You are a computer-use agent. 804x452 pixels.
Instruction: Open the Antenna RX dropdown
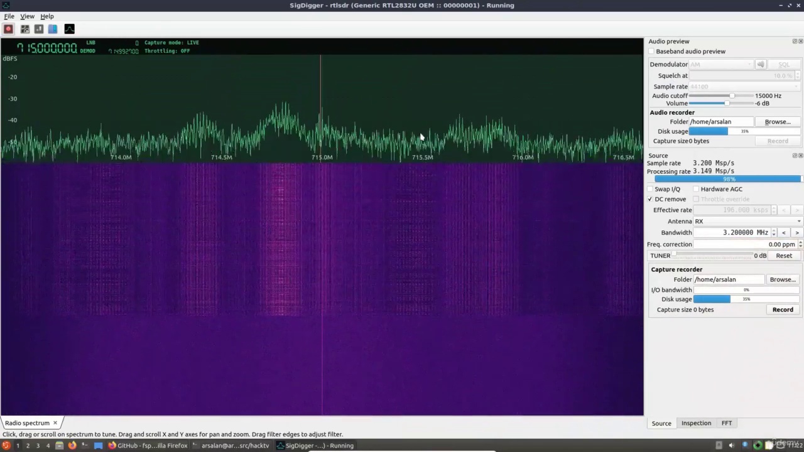tap(747, 221)
